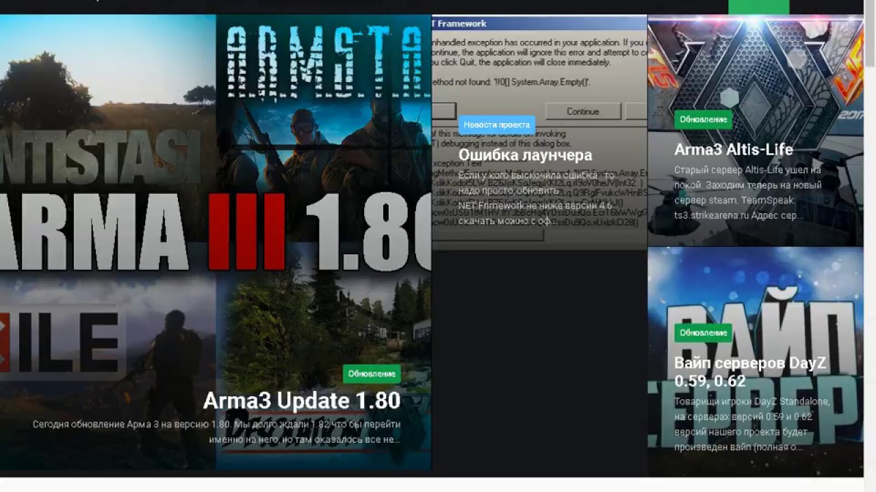This screenshot has width=876, height=492.
Task: Click the green Обновление tag on Arma3 Update card
Action: coord(372,374)
